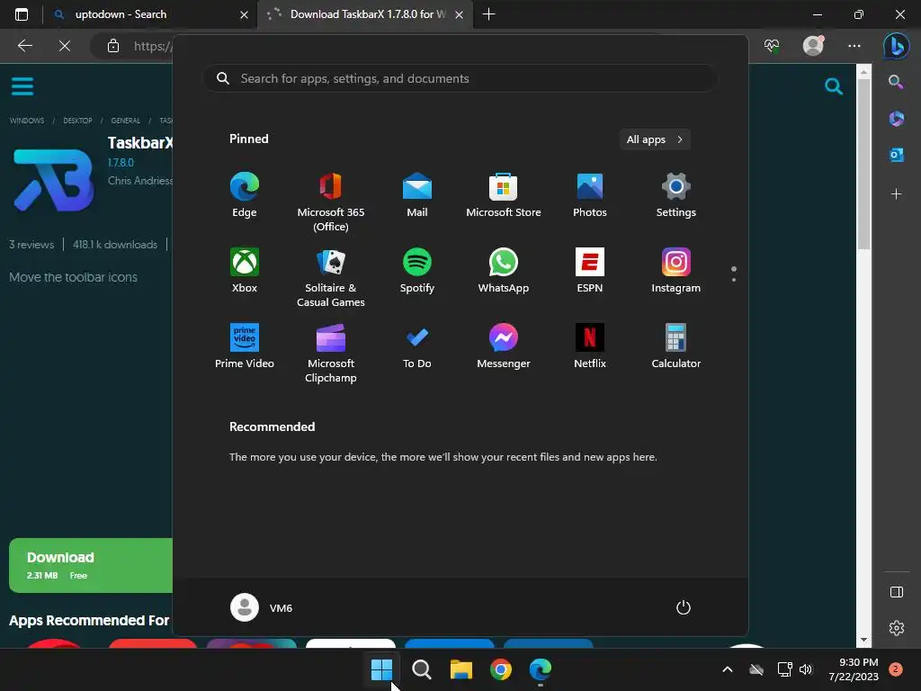Image resolution: width=921 pixels, height=691 pixels.
Task: Expand the All apps list
Action: (x=655, y=139)
